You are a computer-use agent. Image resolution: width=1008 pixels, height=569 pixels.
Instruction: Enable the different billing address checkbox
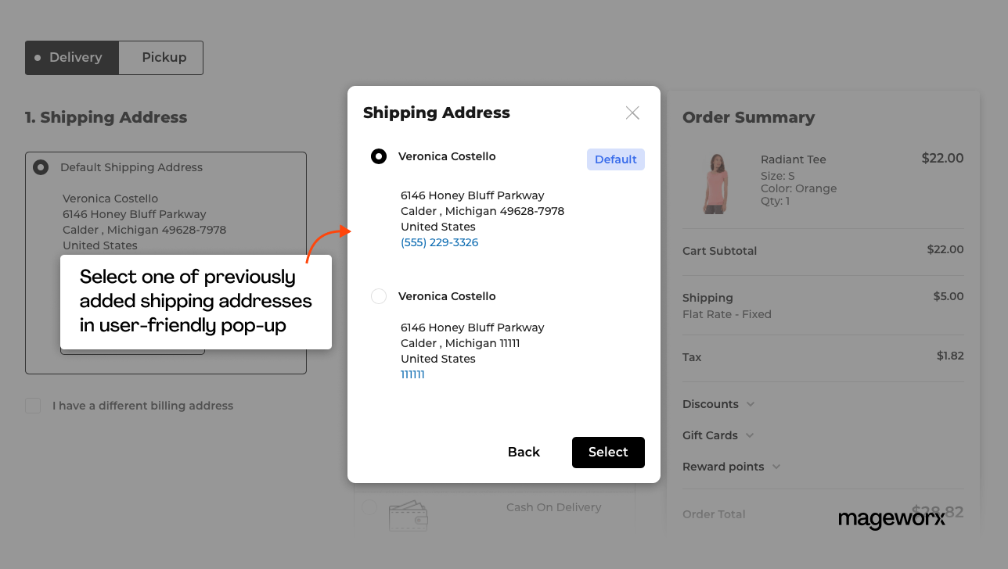[x=32, y=405]
